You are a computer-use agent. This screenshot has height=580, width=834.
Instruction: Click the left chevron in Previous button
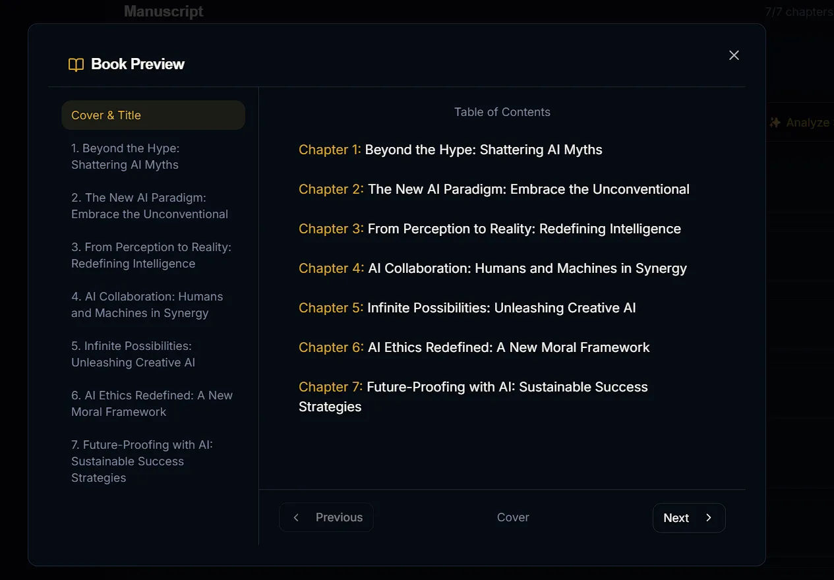coord(296,517)
